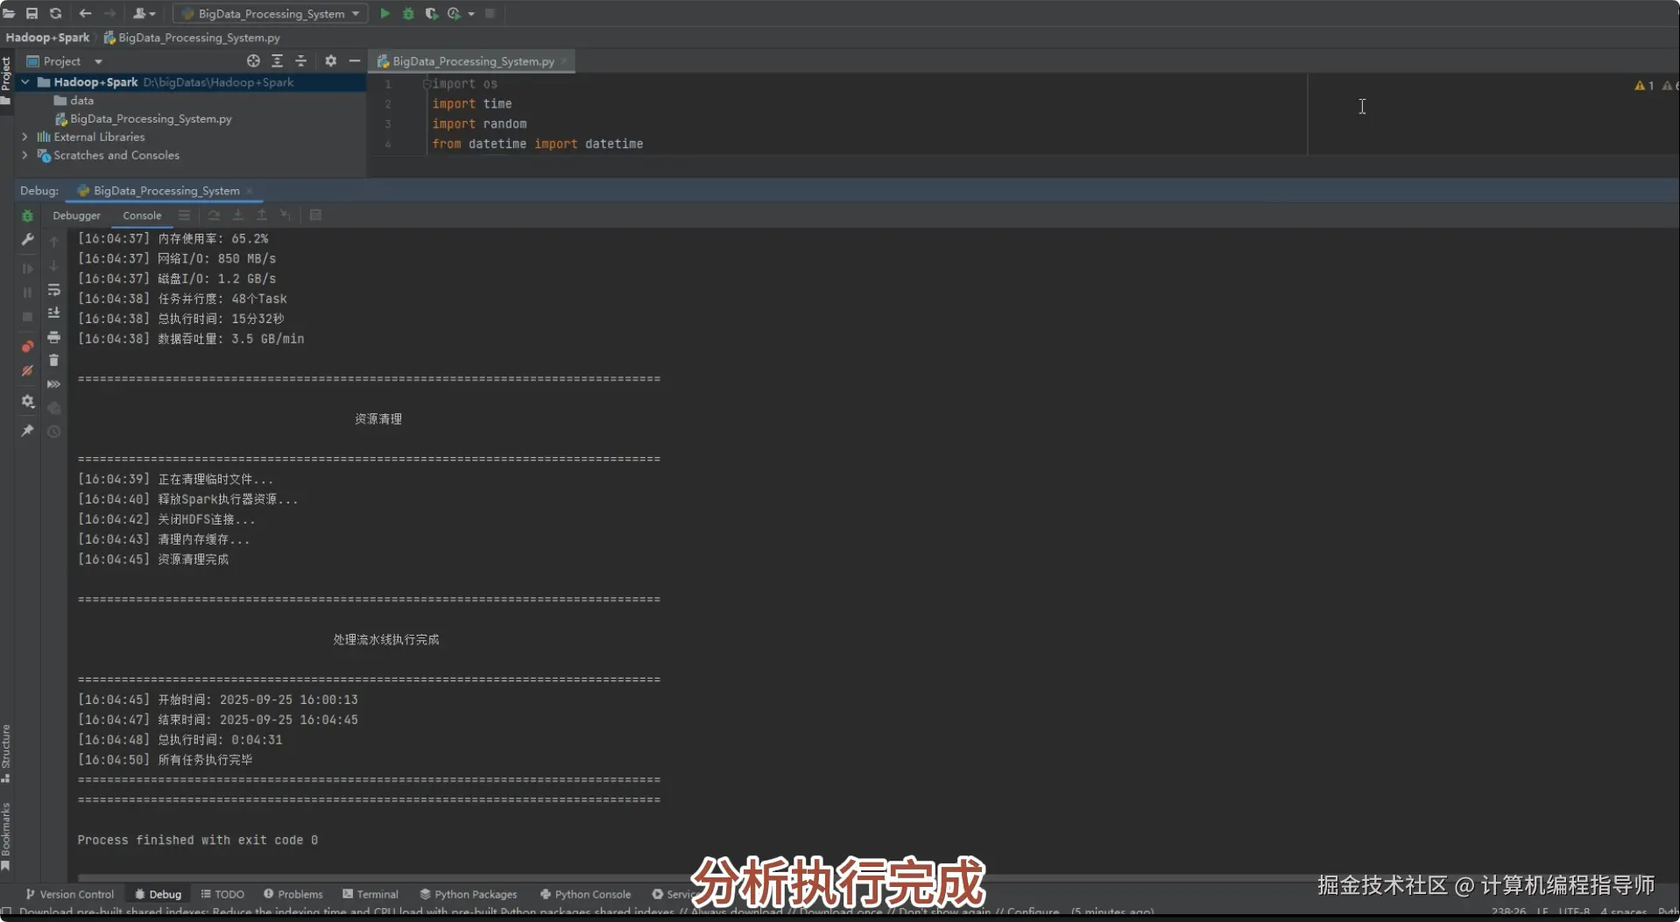Screen dimensions: 1680x922
Task: Expand External Libraries node
Action: point(25,137)
